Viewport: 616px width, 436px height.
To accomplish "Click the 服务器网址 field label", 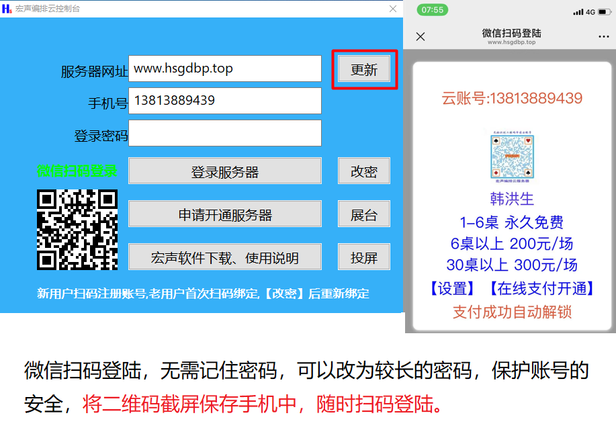I will pyautogui.click(x=94, y=71).
